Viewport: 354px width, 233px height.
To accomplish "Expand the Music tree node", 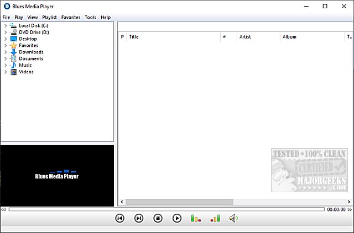I will pyautogui.click(x=6, y=66).
